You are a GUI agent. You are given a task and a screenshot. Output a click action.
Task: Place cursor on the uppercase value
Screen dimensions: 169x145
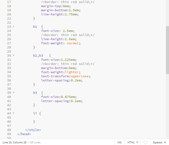click(81, 76)
